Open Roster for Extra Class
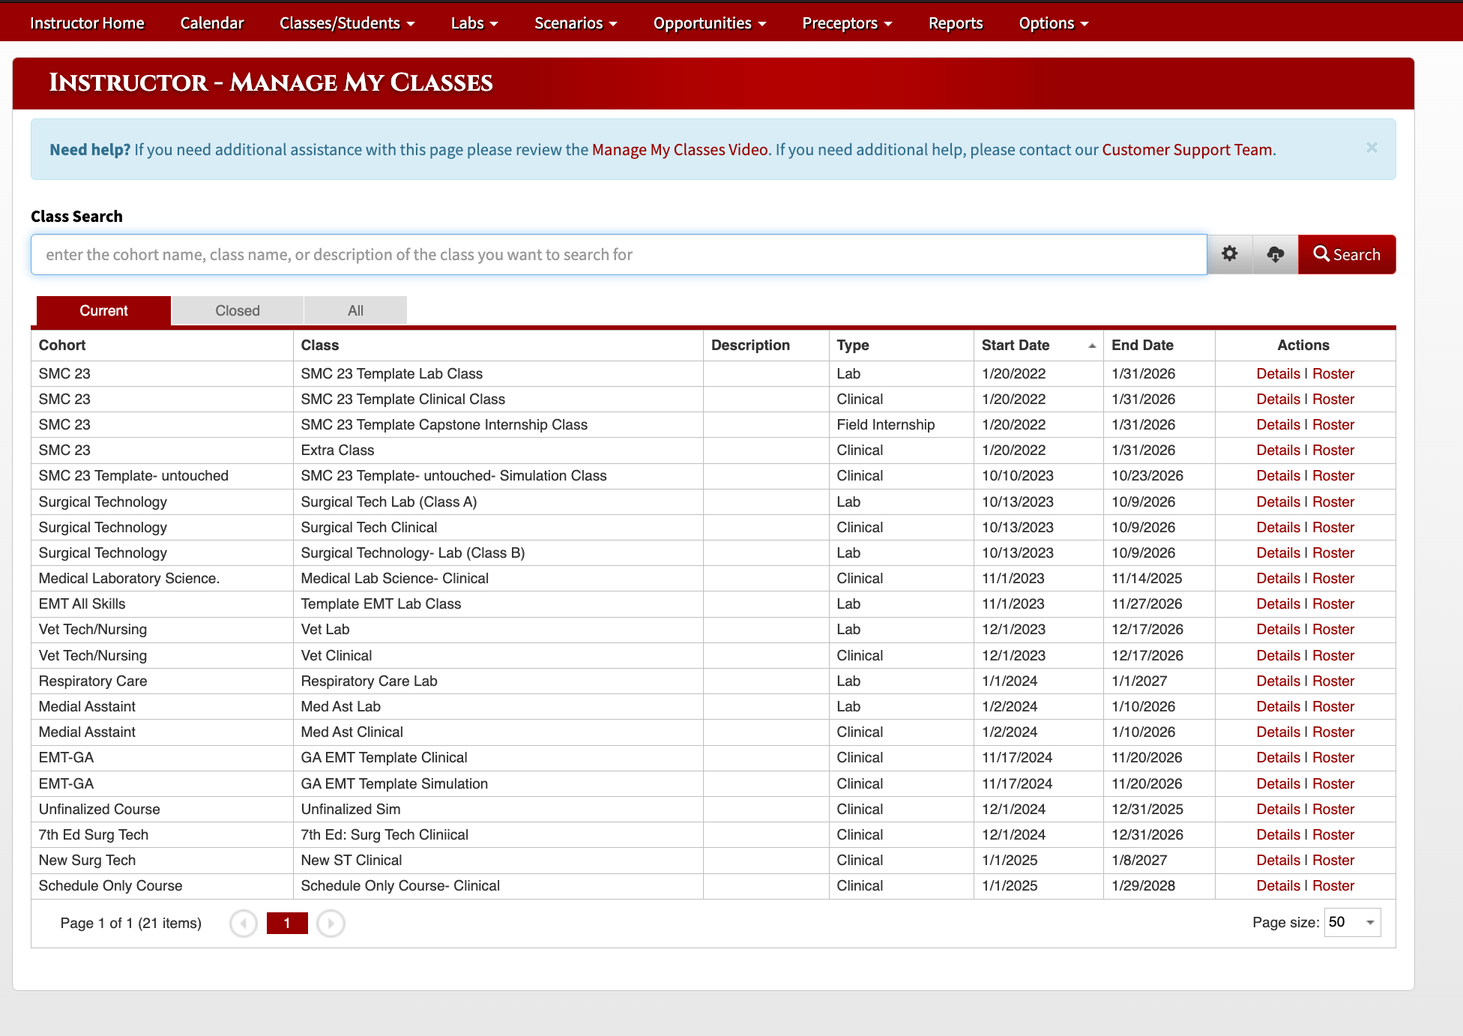Image resolution: width=1463 pixels, height=1036 pixels. tap(1333, 450)
